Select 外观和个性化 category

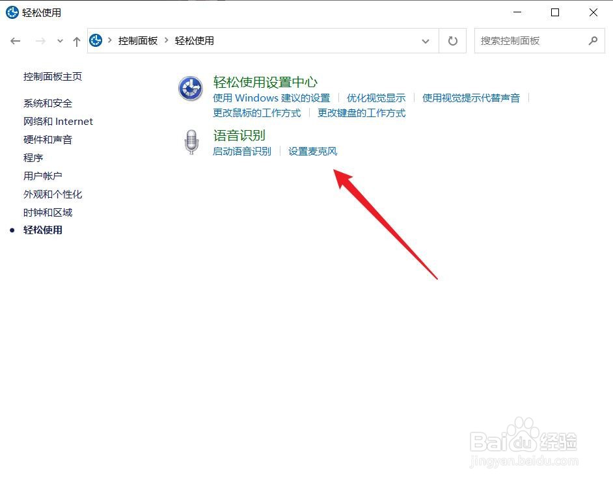(x=53, y=194)
